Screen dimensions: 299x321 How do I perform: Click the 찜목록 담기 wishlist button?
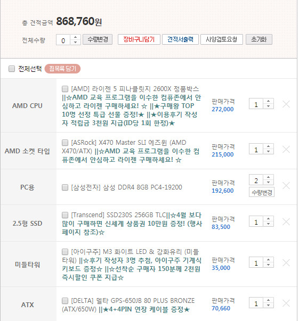coord(62,69)
